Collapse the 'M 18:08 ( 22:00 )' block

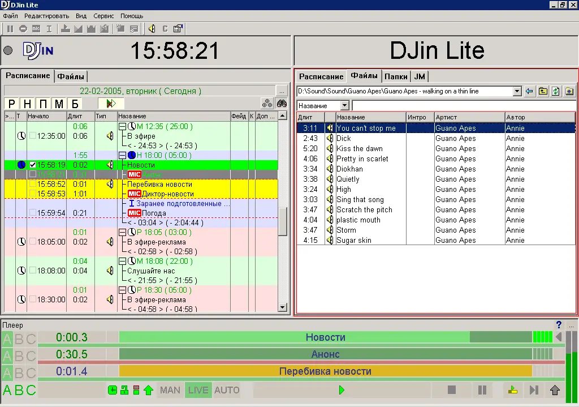click(x=122, y=262)
